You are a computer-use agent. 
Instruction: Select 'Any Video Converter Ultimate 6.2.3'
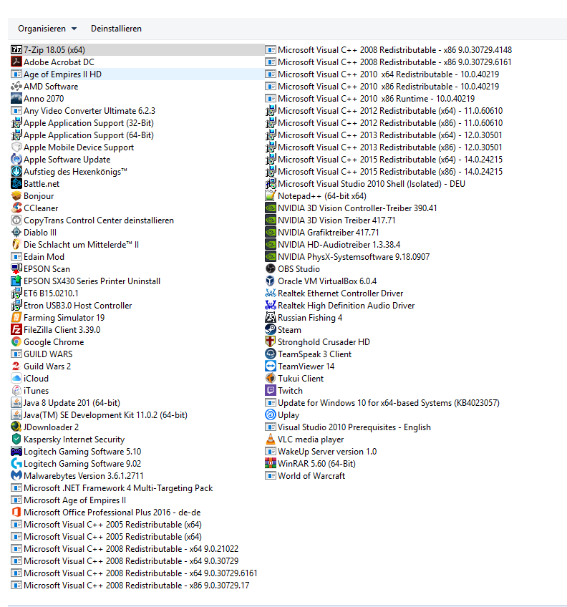[83, 111]
